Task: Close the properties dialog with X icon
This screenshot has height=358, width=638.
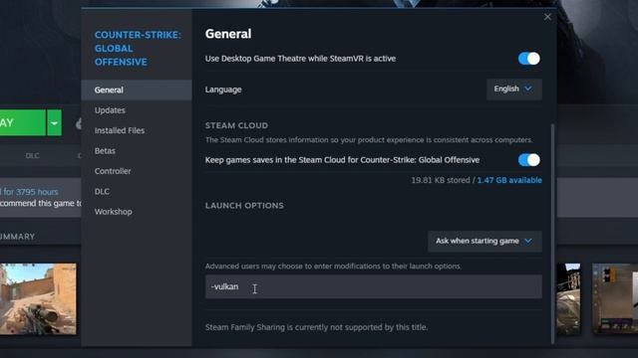Action: coord(547,17)
